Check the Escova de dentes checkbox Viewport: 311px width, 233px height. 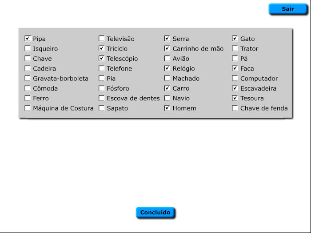point(102,98)
